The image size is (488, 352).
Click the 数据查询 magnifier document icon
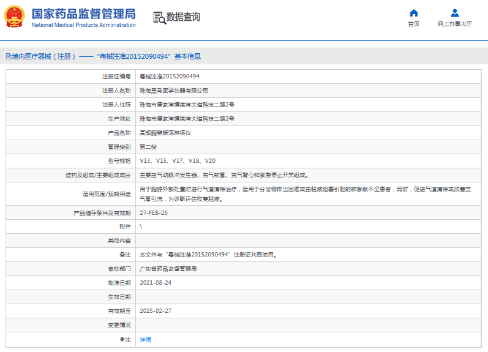pyautogui.click(x=159, y=18)
